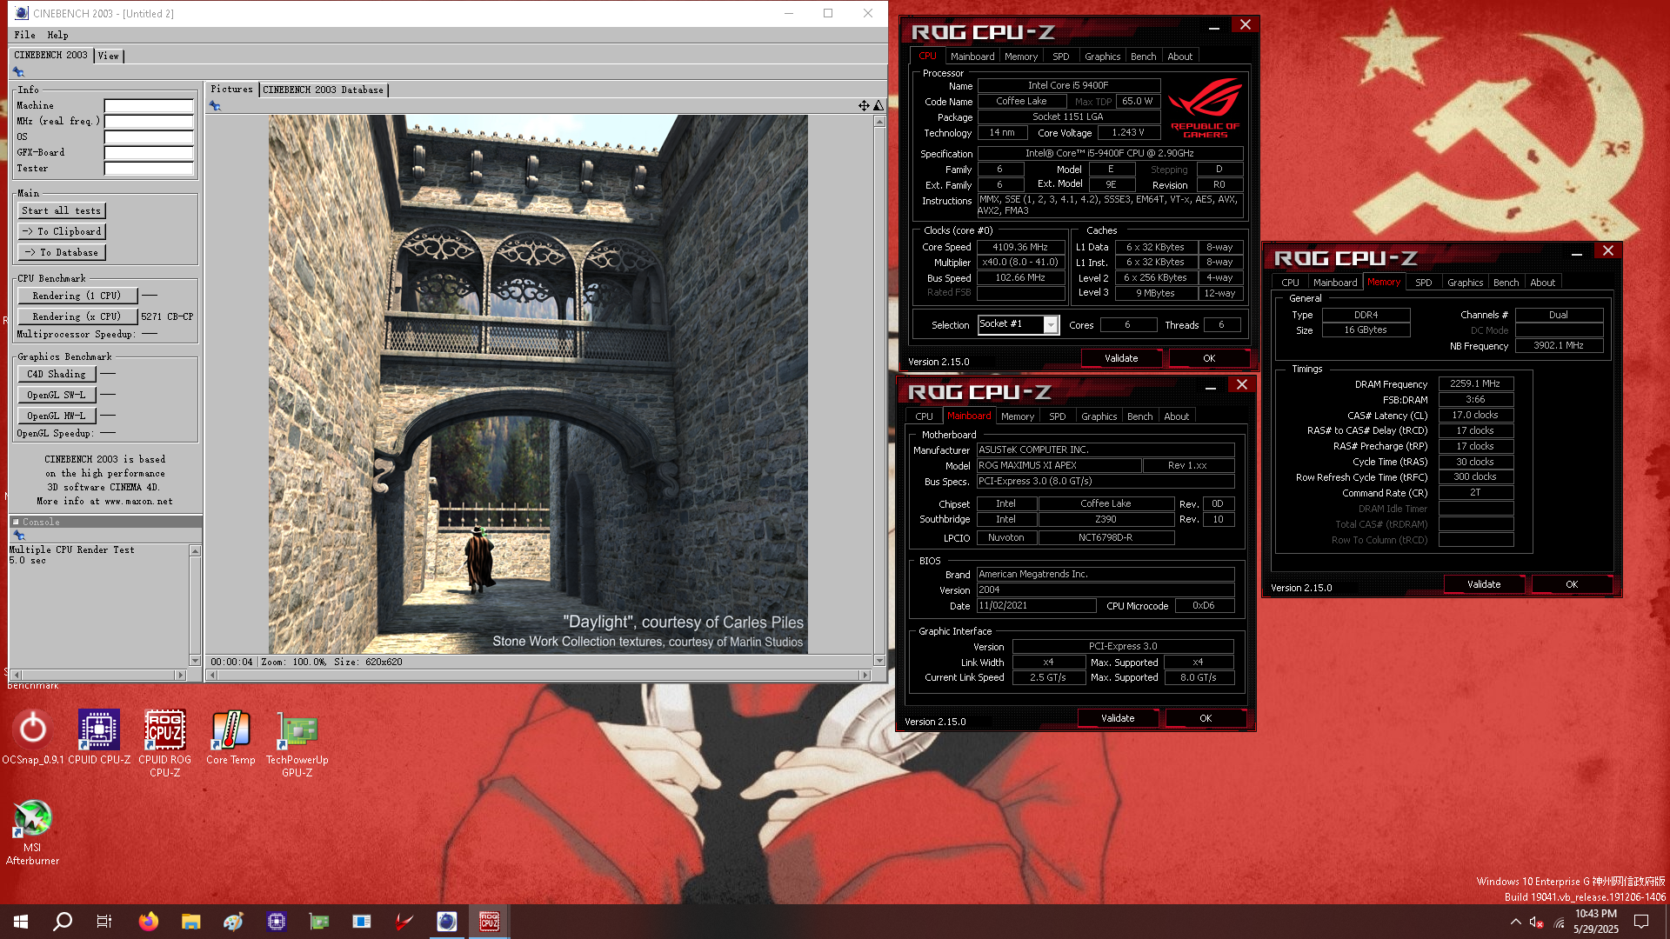The width and height of the screenshot is (1670, 939).
Task: Start the OpenGL SW-L test
Action: tap(57, 395)
